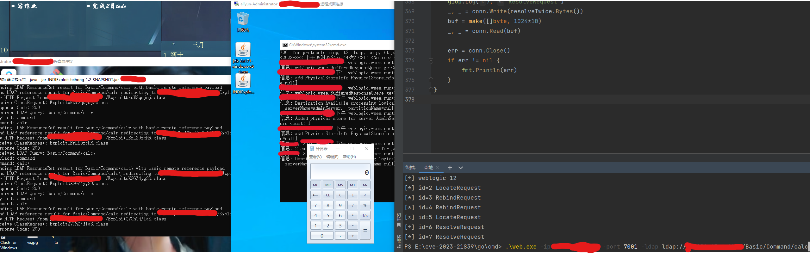Image resolution: width=810 pixels, height=253 pixels.
Task: Toggle the fold marker at line 376
Action: click(431, 80)
